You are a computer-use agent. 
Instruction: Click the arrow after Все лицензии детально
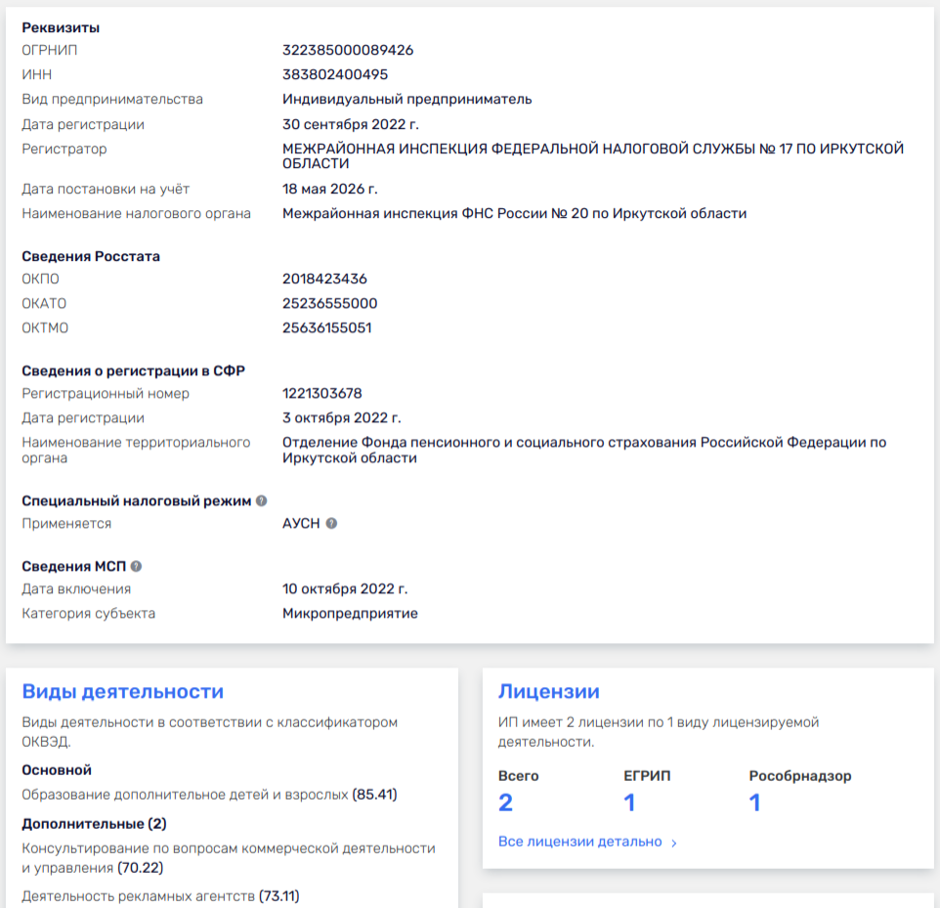click(x=674, y=843)
